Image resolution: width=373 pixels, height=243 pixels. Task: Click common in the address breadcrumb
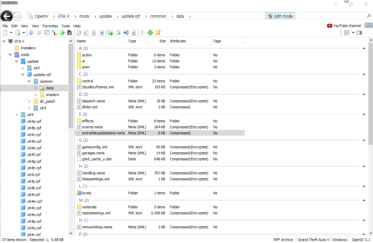pyautogui.click(x=158, y=16)
